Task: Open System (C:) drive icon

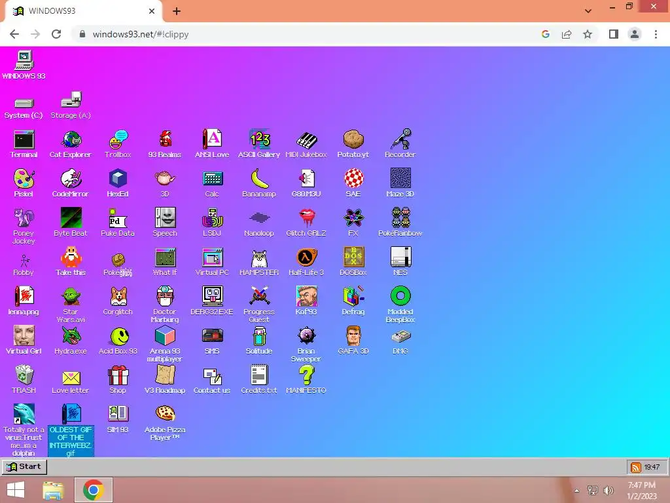Action: tap(24, 103)
